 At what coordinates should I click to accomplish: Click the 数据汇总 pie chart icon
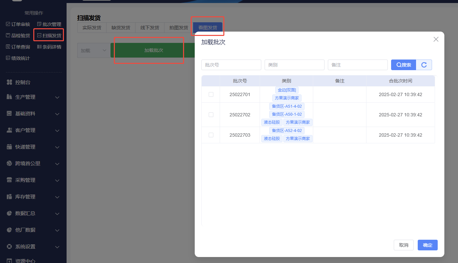(x=9, y=213)
